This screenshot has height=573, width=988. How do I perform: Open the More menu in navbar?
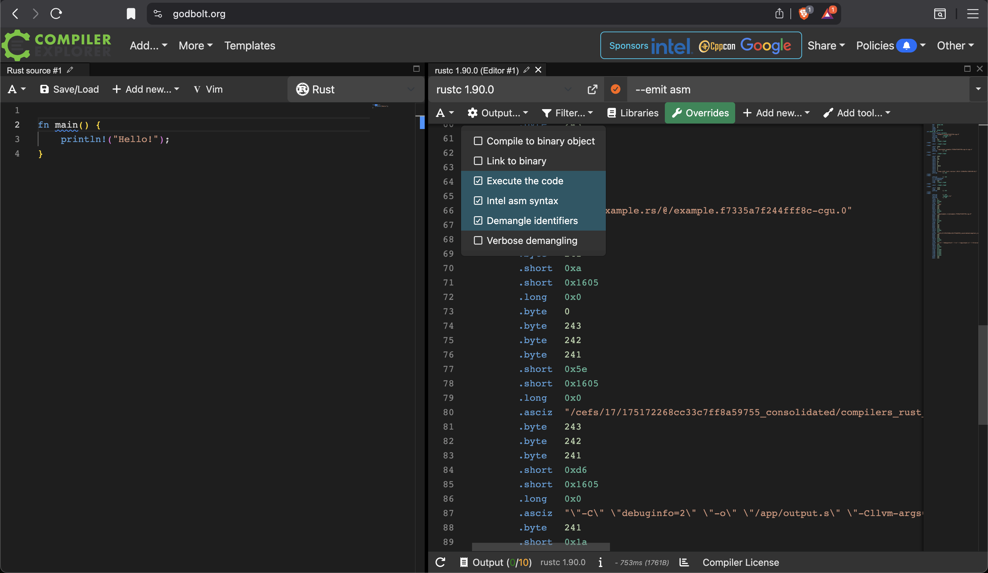coord(195,46)
